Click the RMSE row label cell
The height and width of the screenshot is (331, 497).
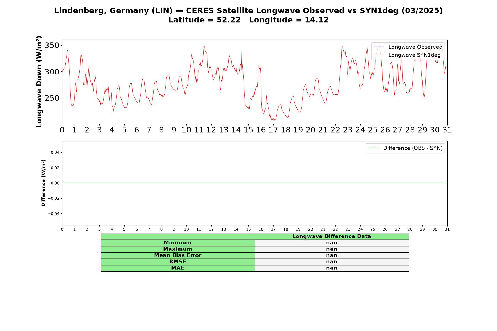click(178, 262)
